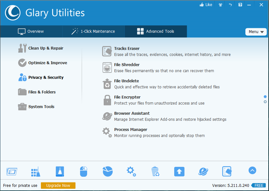Launch the File Shredder tool
The width and height of the screenshot is (269, 191).
pos(127,65)
